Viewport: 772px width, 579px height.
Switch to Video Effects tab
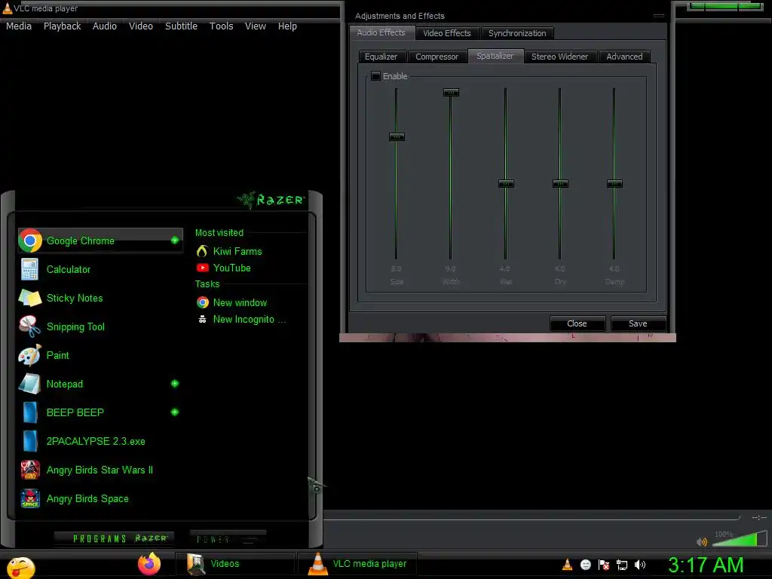coord(447,33)
